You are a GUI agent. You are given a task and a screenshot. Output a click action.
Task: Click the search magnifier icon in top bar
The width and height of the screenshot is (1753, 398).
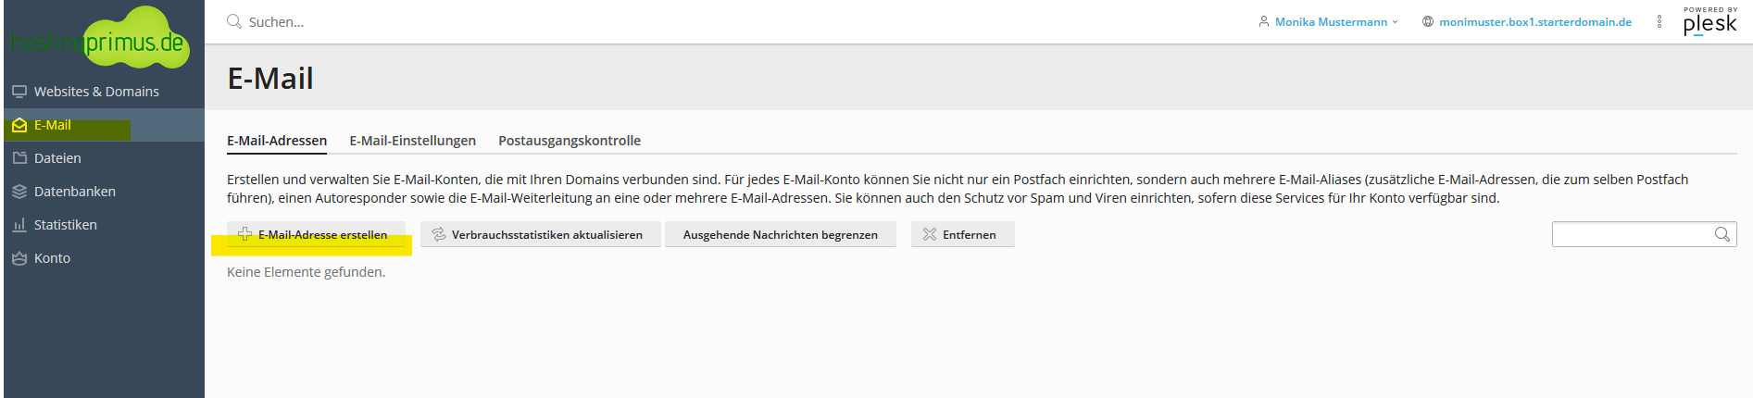pos(234,21)
